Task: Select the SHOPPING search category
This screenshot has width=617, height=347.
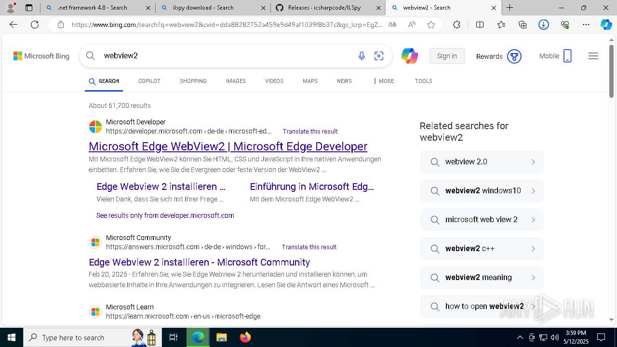Action: [193, 81]
